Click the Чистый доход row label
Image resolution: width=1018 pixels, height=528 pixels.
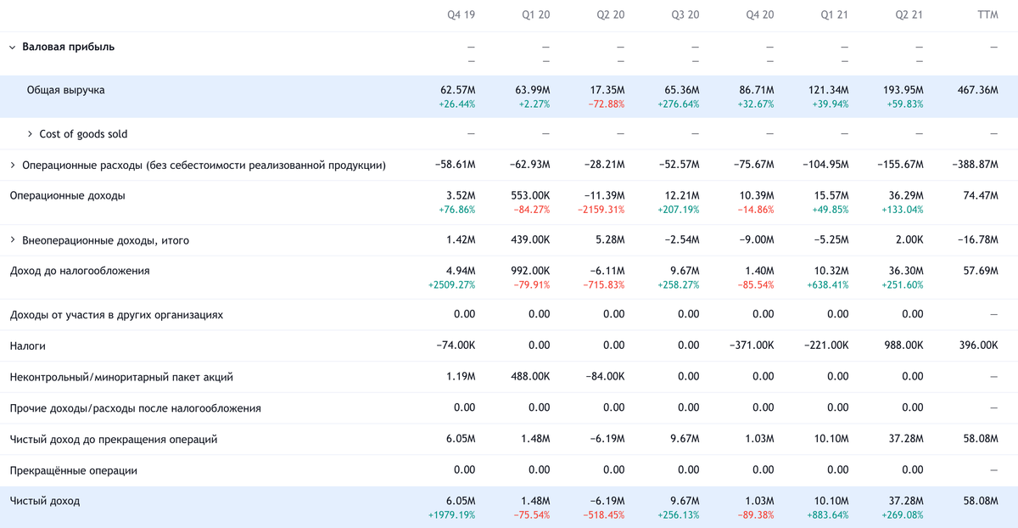click(x=44, y=501)
